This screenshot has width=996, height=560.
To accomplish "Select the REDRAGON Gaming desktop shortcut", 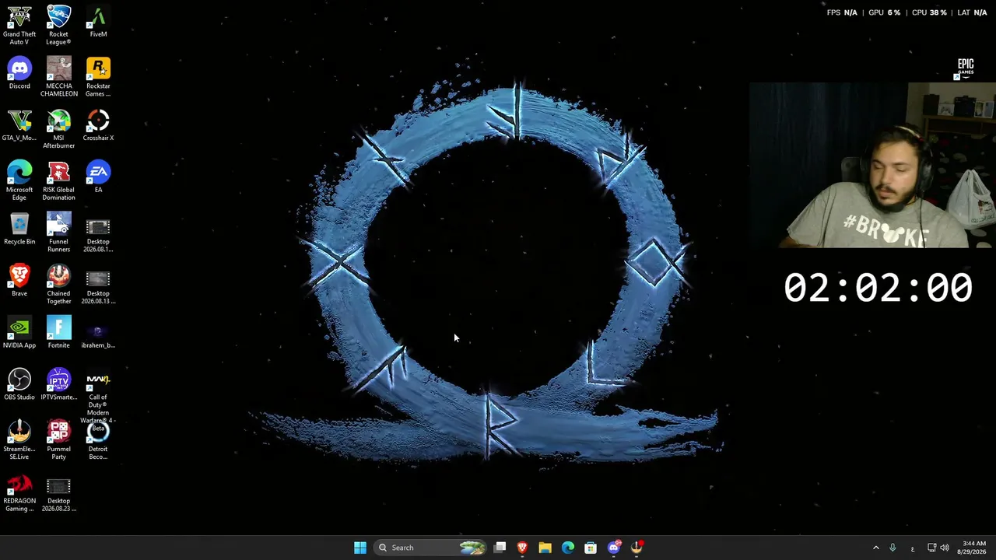I will 19,492.
